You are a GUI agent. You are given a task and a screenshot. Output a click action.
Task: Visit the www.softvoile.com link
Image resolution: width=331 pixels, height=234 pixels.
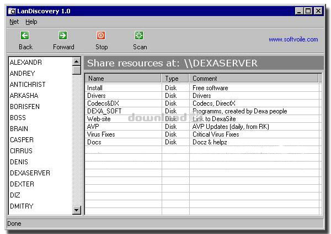coord(293,40)
